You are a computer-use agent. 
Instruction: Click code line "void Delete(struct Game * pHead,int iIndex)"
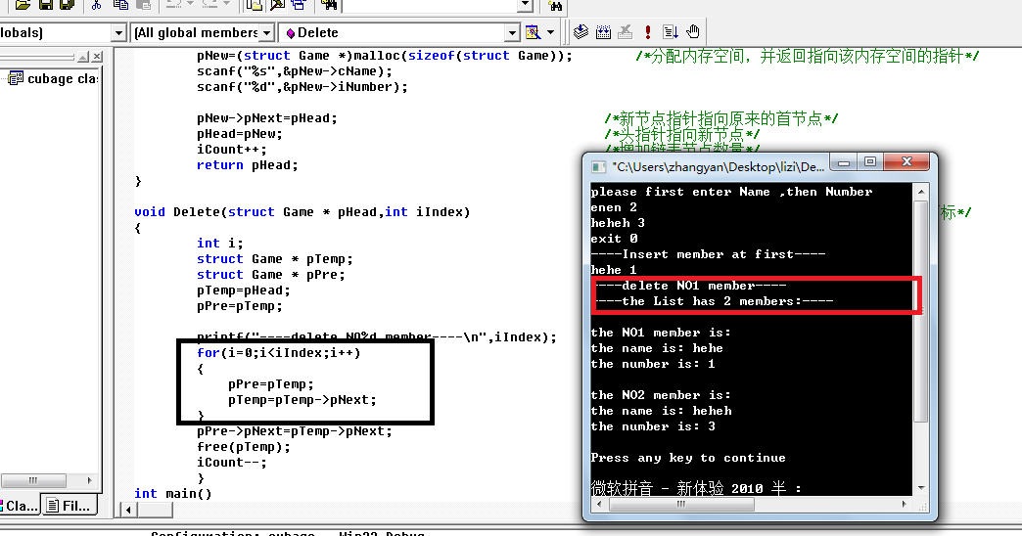coord(302,212)
